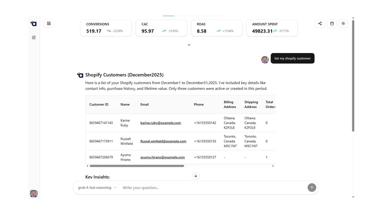
Task: Click the ROAS metric card
Action: (x=217, y=28)
